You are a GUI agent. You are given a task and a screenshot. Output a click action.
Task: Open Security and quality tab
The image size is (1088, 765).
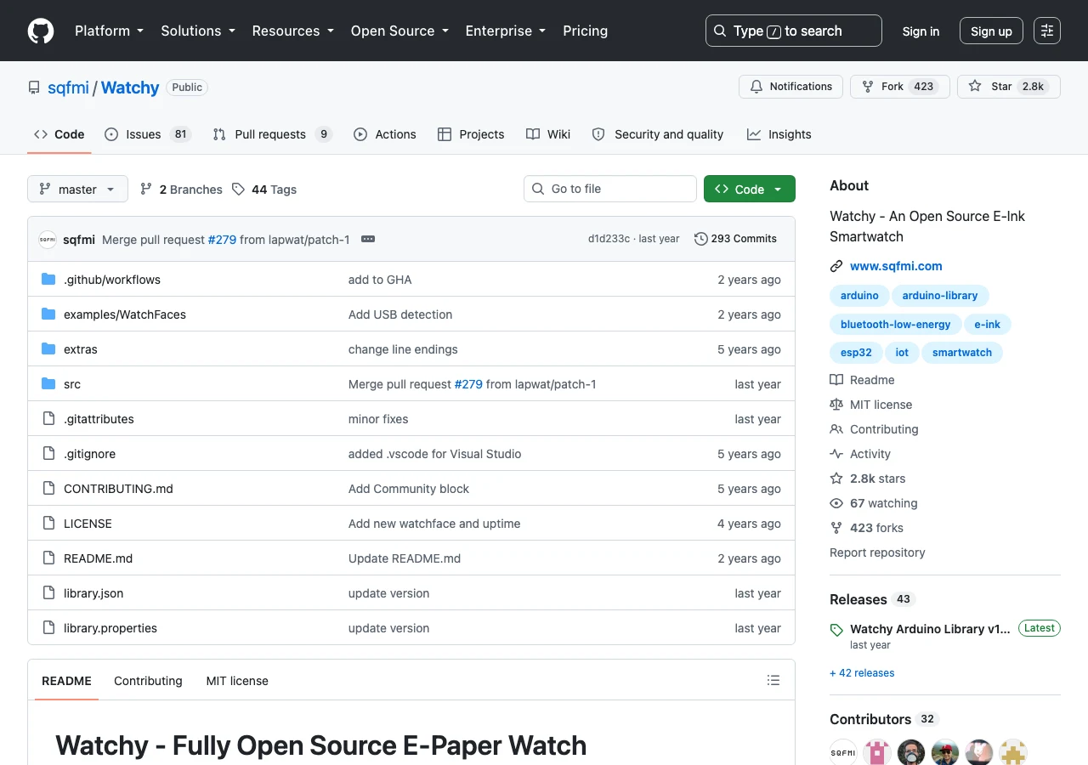coord(658,134)
